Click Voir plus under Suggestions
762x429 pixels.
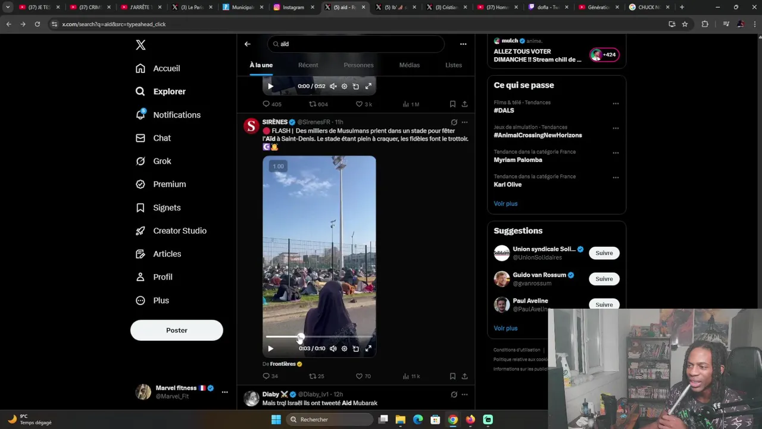coord(505,328)
